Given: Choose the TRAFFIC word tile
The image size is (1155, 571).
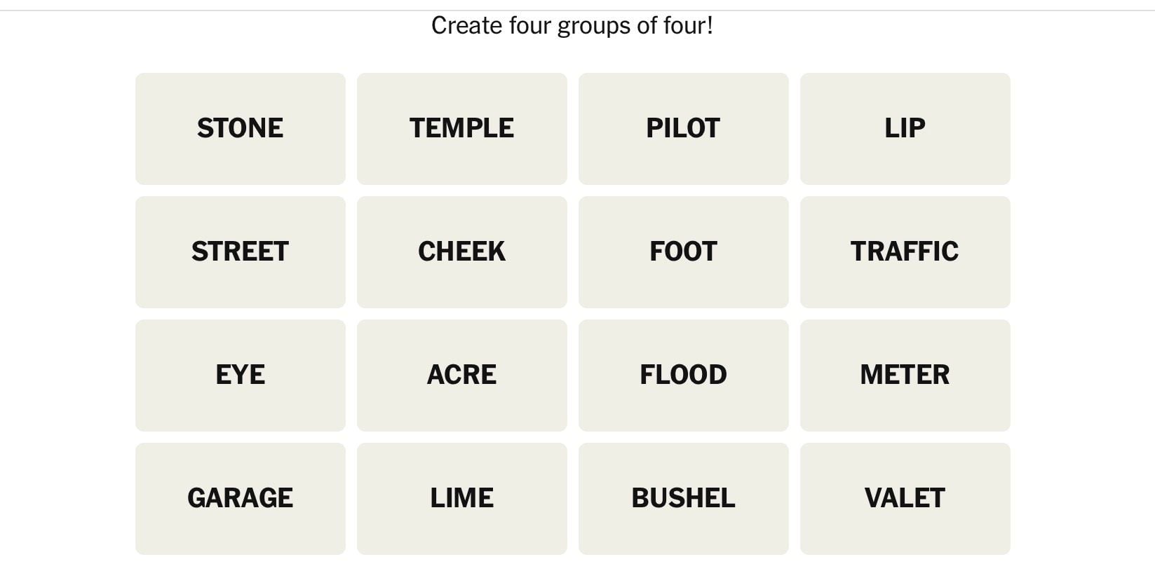Looking at the screenshot, I should 905,252.
